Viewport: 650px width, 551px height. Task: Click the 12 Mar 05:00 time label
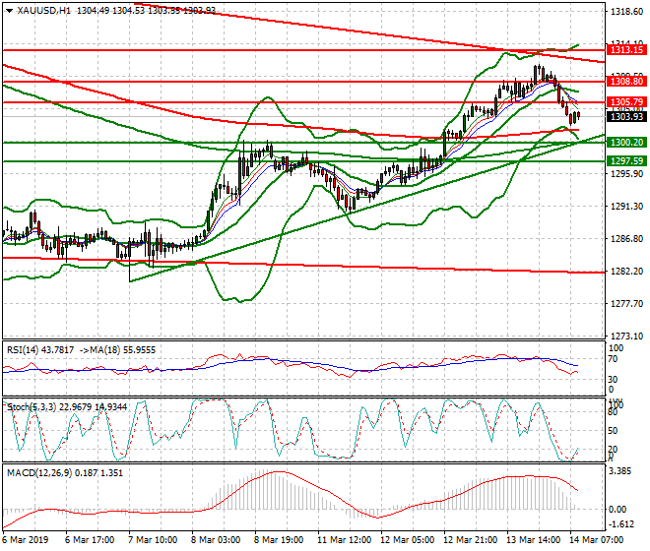pyautogui.click(x=407, y=540)
